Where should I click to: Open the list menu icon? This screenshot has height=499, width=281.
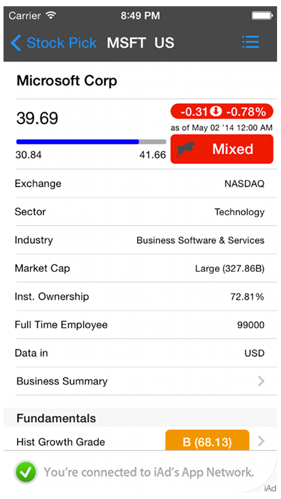pyautogui.click(x=251, y=43)
